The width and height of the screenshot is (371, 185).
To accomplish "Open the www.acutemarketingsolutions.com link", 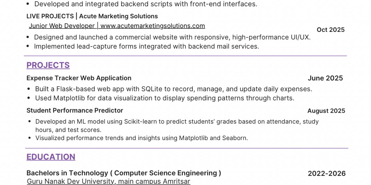I will 153,26.
